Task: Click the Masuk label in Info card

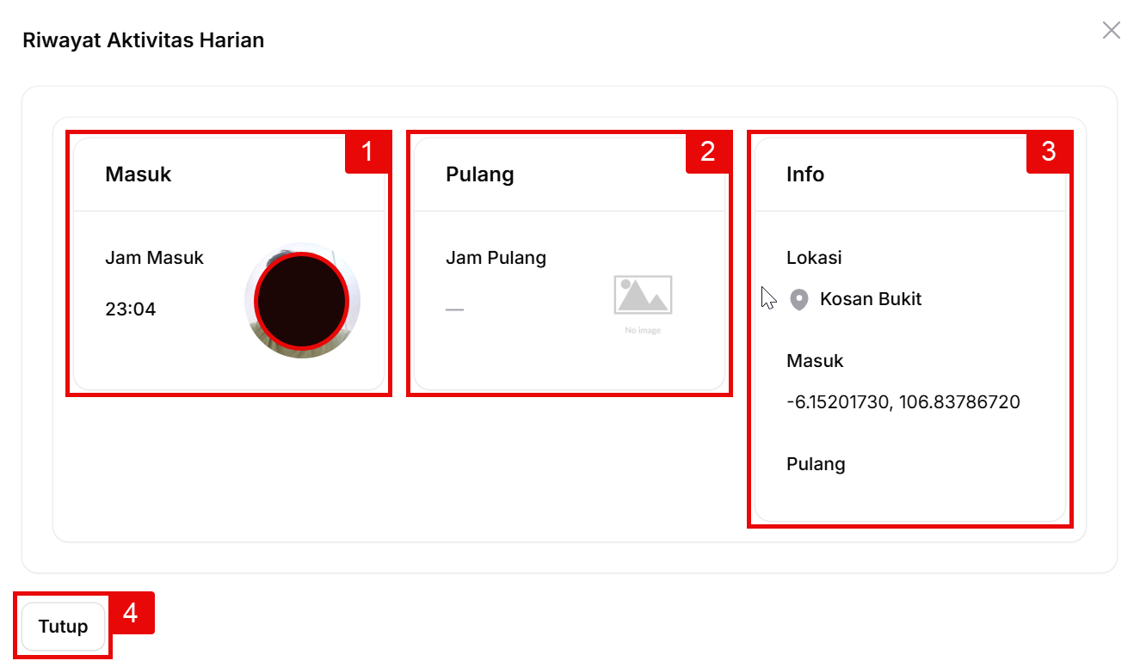Action: 815,361
